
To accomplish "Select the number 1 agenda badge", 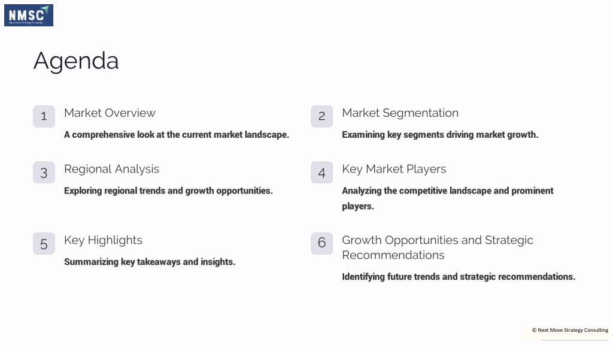I will tap(44, 116).
